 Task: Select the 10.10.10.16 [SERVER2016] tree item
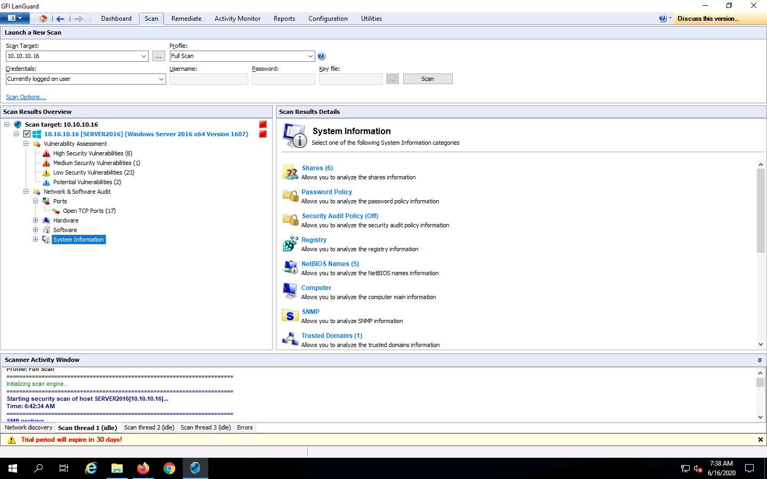146,134
